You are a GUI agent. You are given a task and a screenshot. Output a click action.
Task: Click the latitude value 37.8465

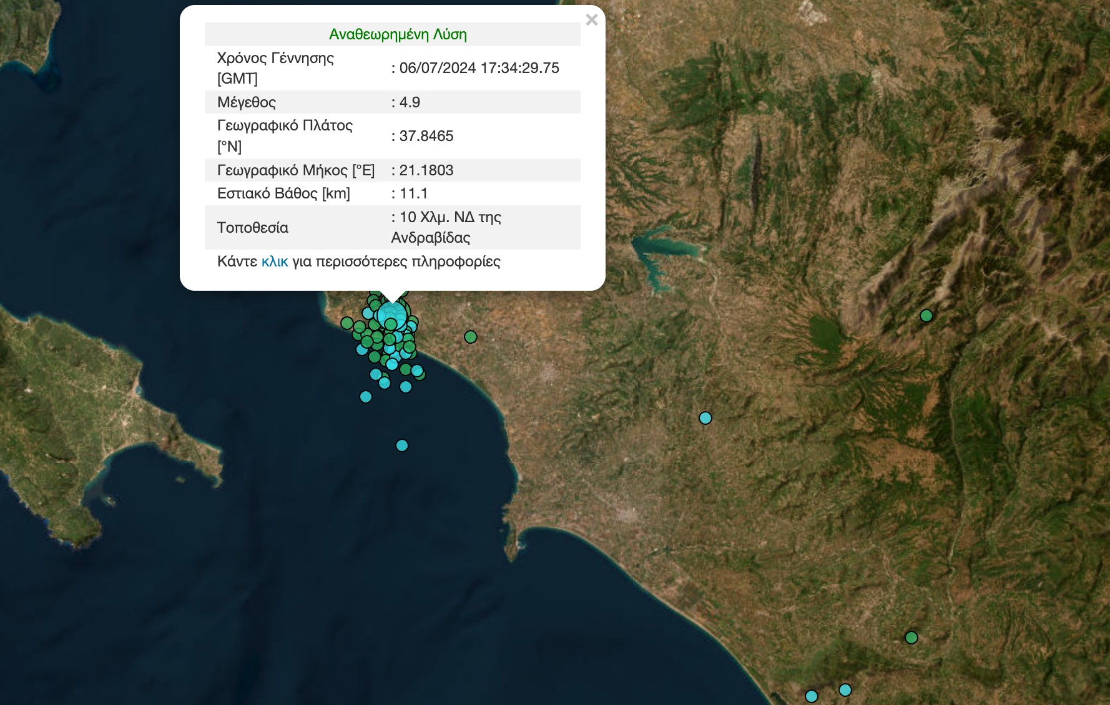coord(426,136)
